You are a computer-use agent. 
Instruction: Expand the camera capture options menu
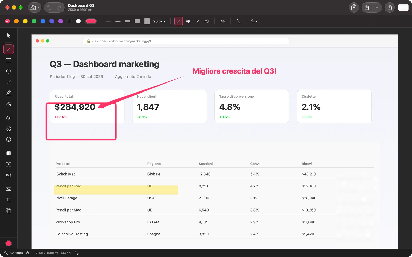(35, 7)
